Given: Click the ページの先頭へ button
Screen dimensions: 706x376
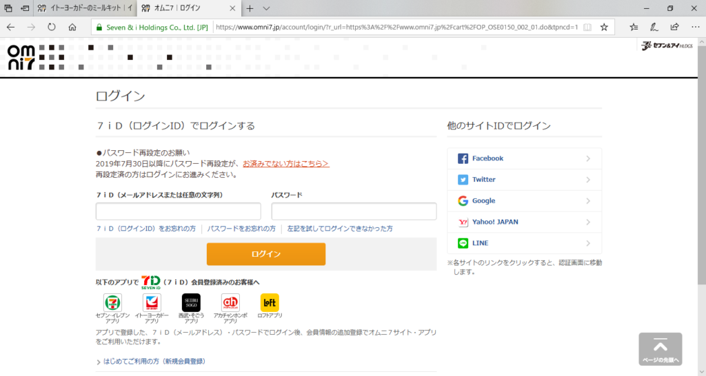Looking at the screenshot, I should 660,349.
